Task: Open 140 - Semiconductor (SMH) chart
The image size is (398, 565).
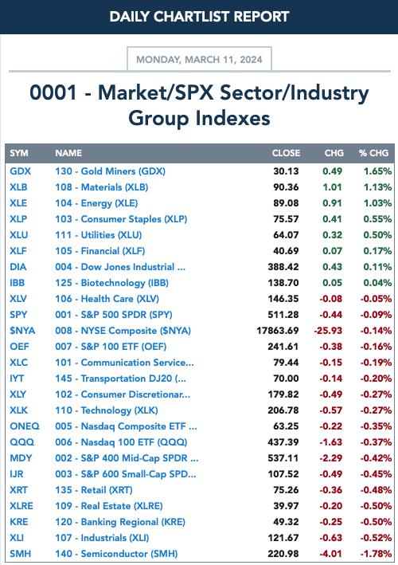Action: pyautogui.click(x=116, y=554)
